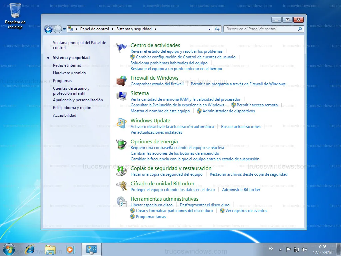Click the Centro de actividades flag icon
This screenshot has width=341, height=256.
[122, 48]
